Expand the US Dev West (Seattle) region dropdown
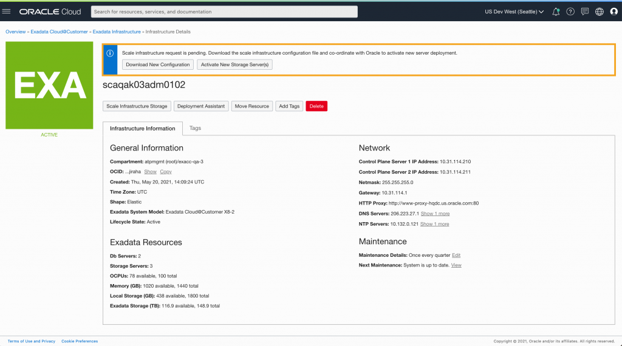The height and width of the screenshot is (346, 622). [x=514, y=12]
